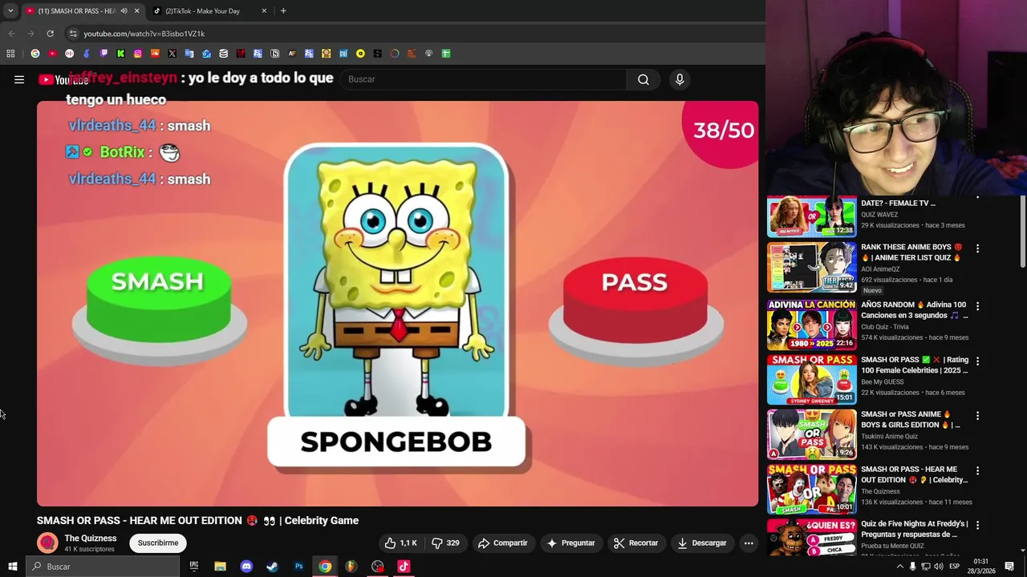Screen dimensions: 1027x577
Task: Open the Netflix bookmark
Action: [x=240, y=54]
